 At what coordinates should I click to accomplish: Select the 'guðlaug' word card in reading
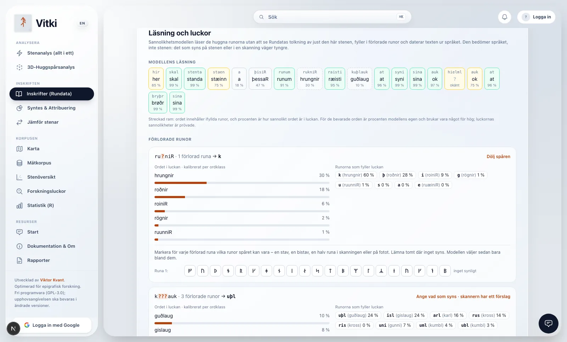coord(360,79)
